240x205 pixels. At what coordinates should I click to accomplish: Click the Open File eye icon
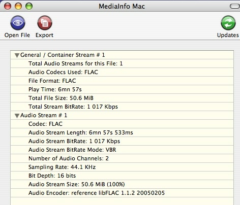coord(18,23)
